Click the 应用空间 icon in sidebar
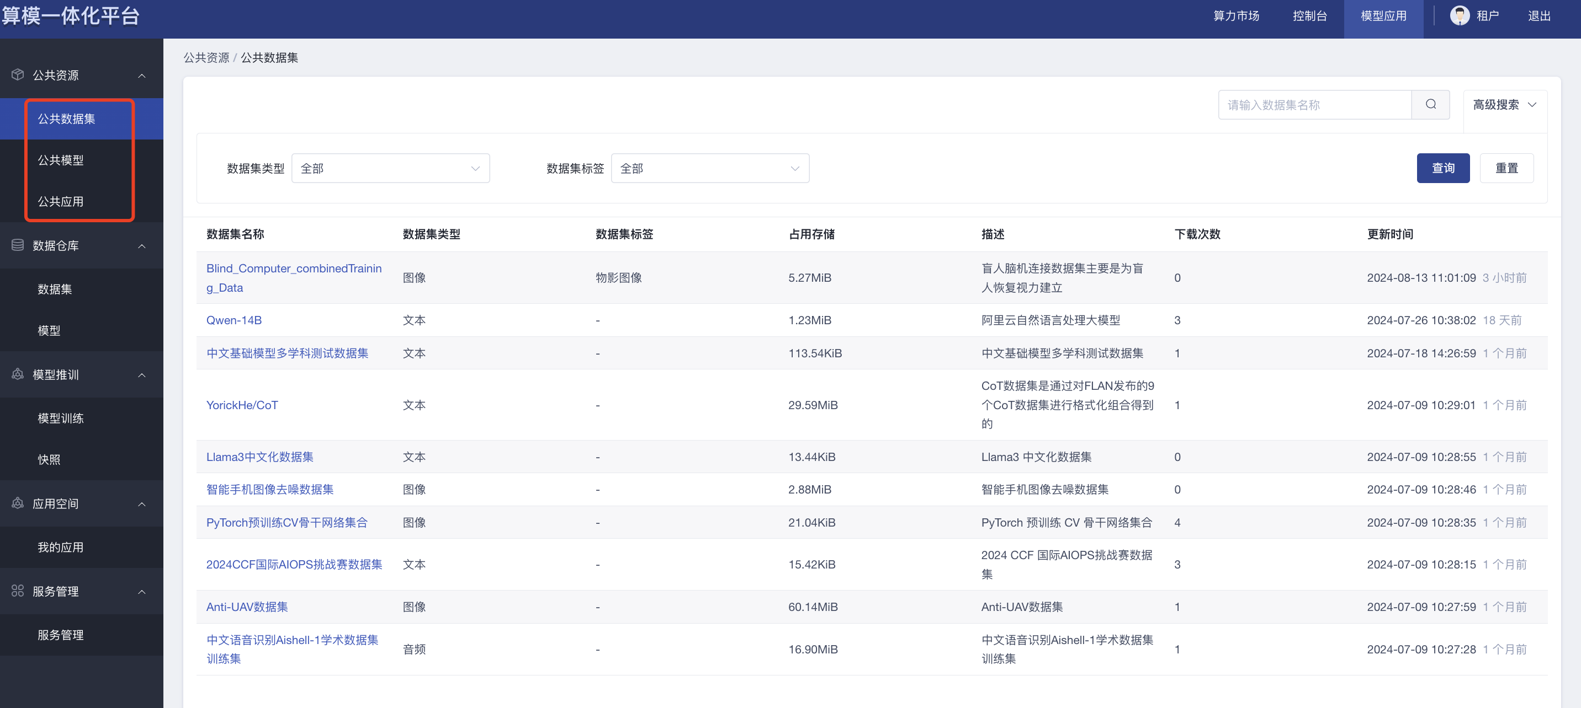The image size is (1581, 708). tap(18, 503)
